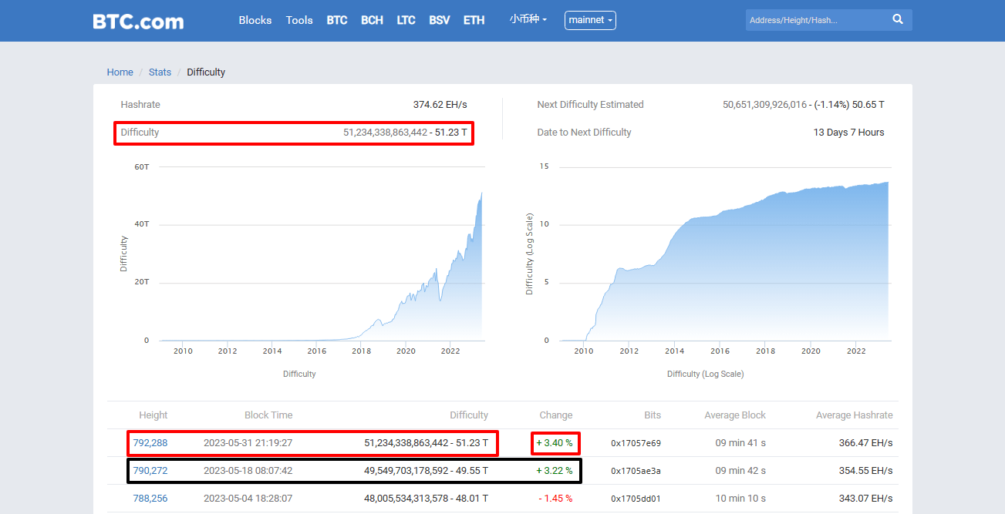This screenshot has width=1005, height=514.
Task: Click the 13 Days 7 Hours value
Action: coord(848,133)
